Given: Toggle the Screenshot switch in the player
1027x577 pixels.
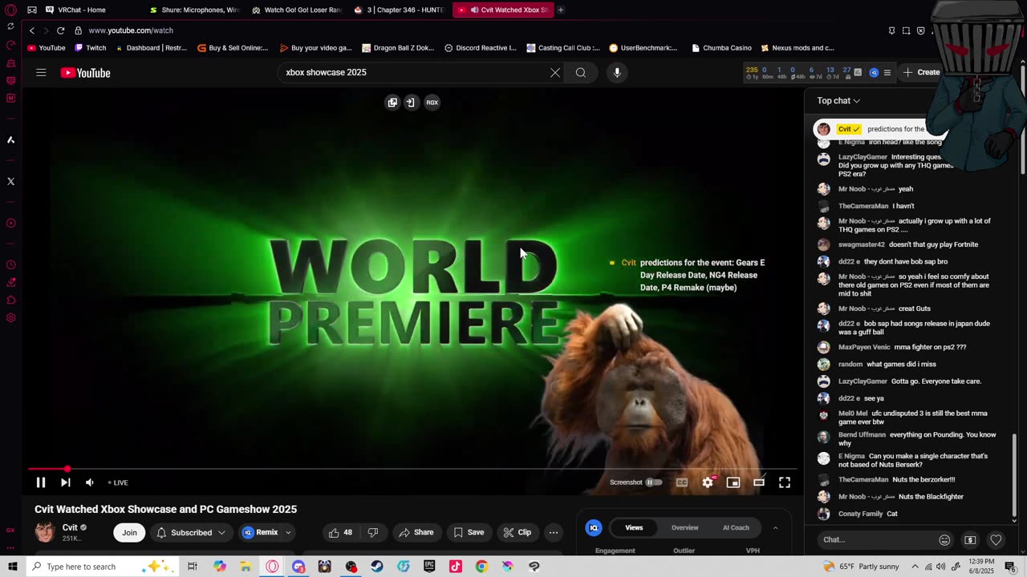Looking at the screenshot, I should pos(654,482).
